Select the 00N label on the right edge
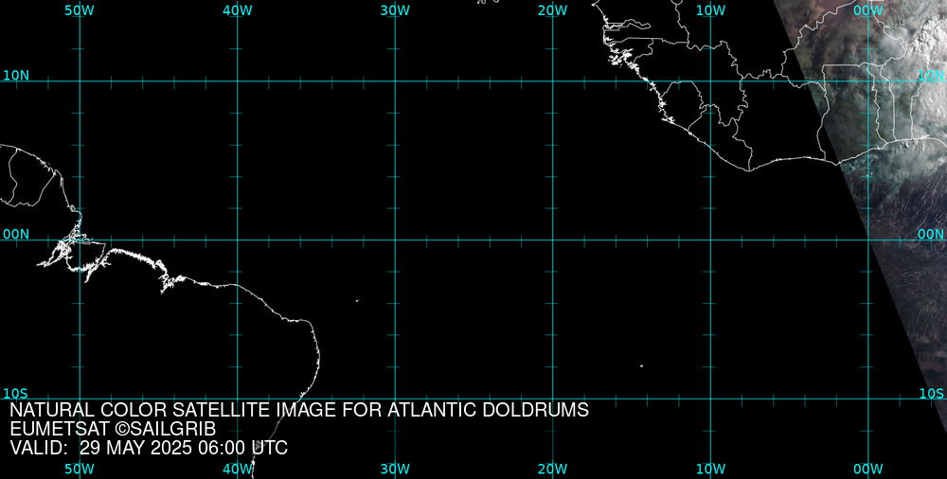The image size is (947, 479). tap(931, 235)
